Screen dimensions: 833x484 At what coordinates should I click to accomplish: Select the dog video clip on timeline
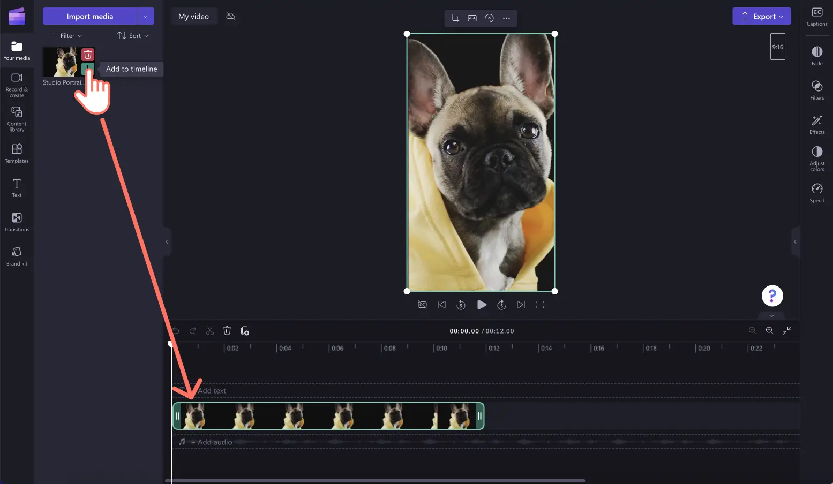click(x=328, y=416)
